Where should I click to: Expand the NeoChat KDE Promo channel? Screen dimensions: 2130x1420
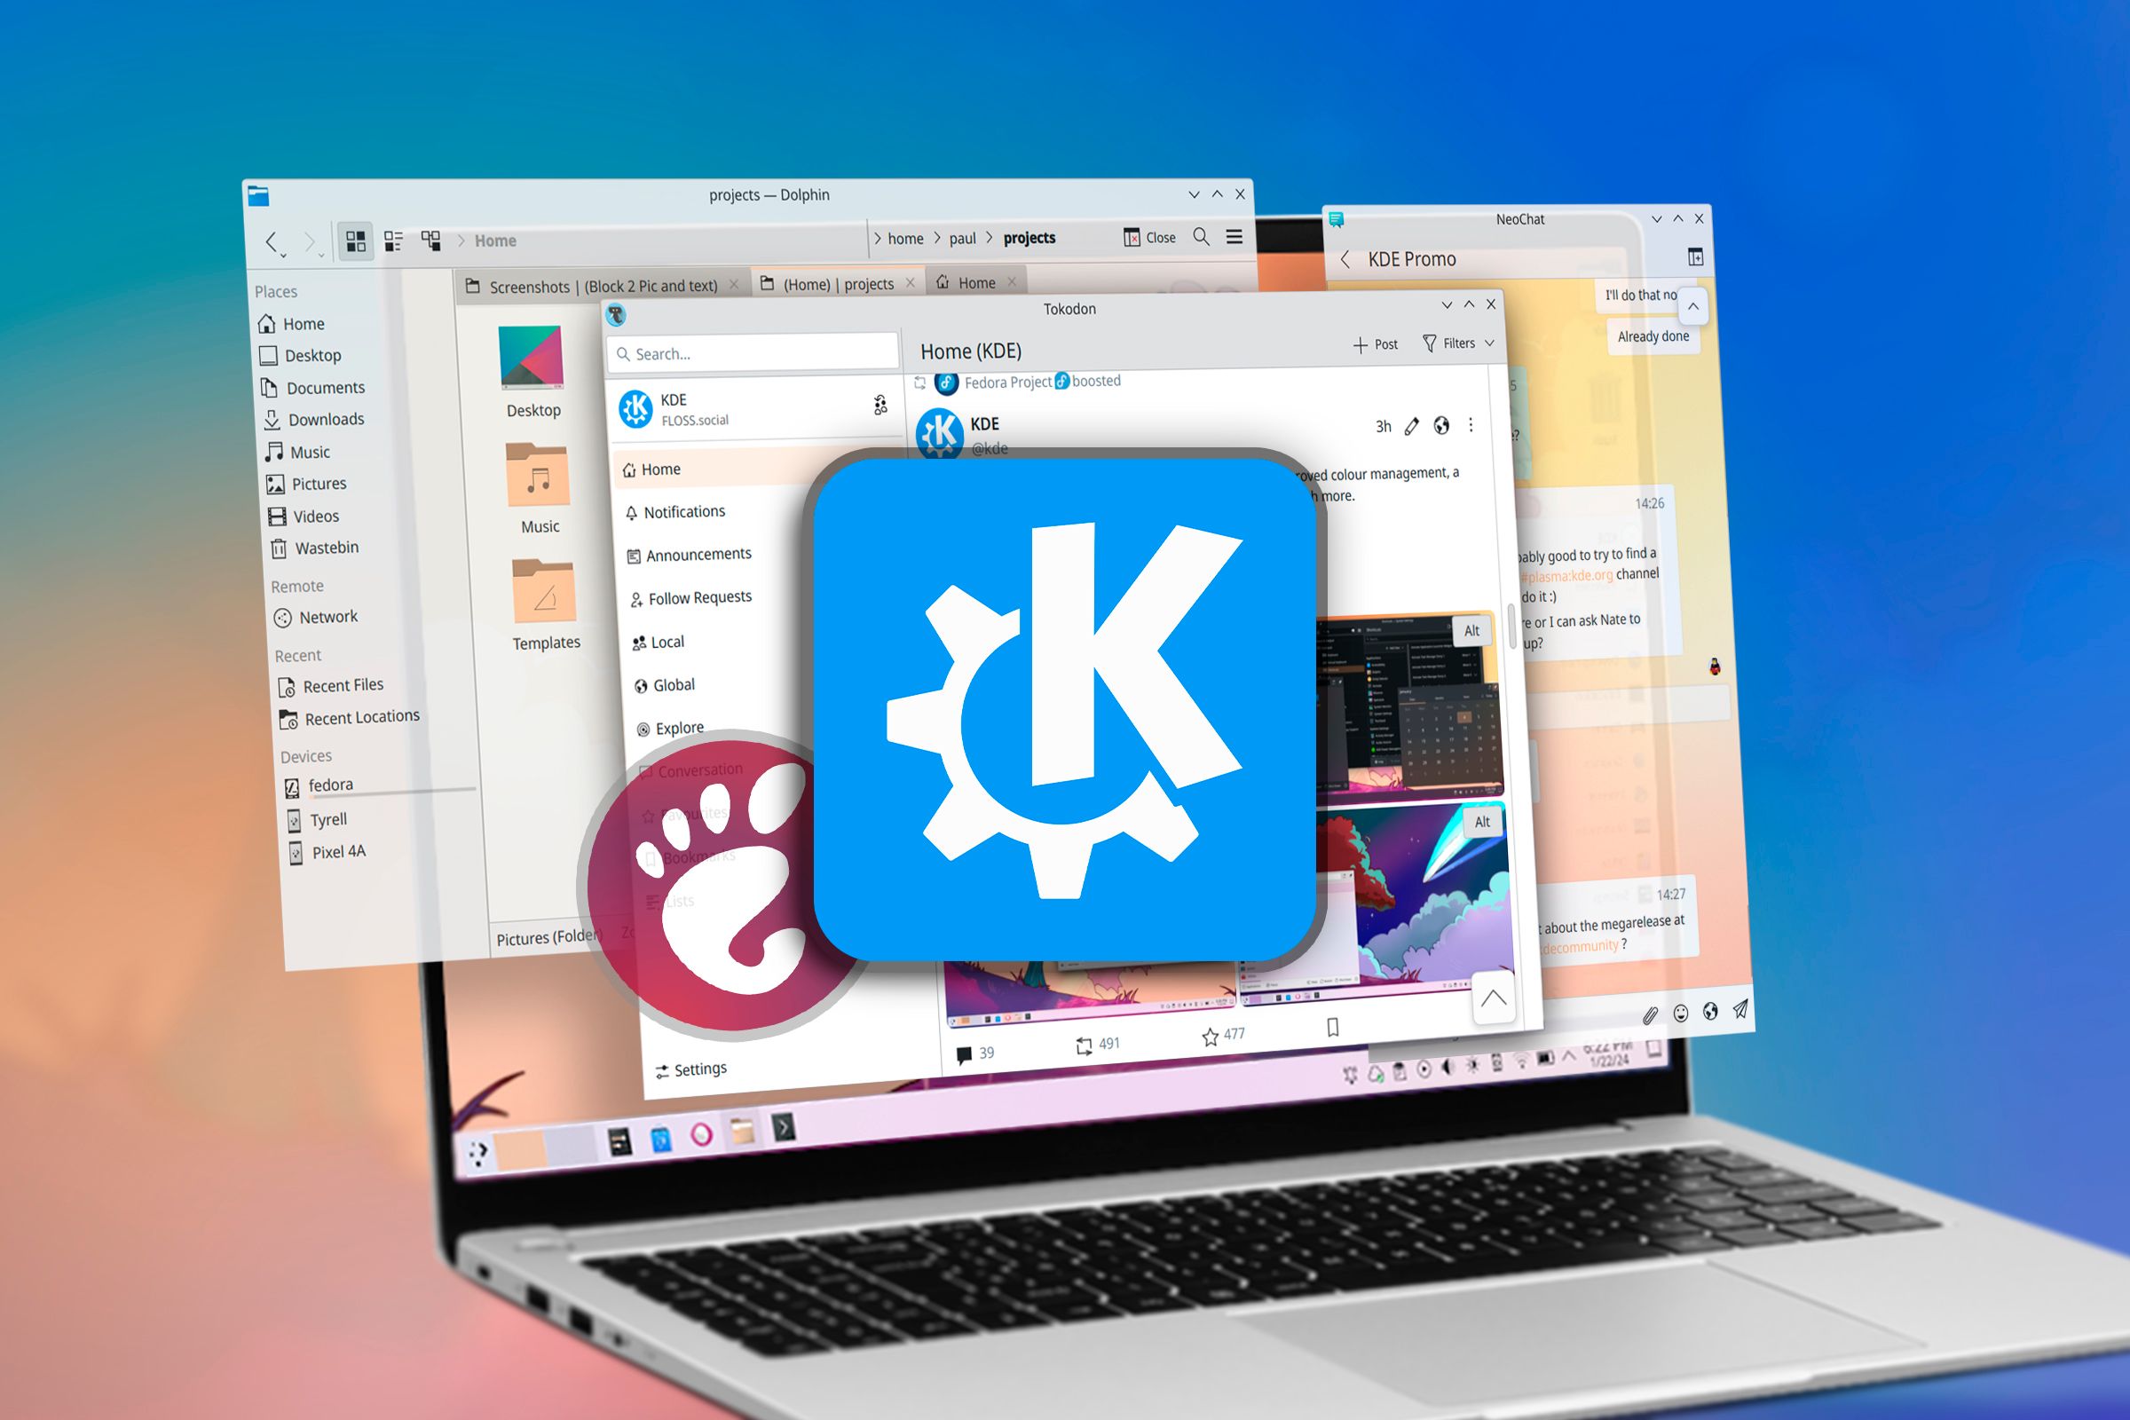[1692, 258]
